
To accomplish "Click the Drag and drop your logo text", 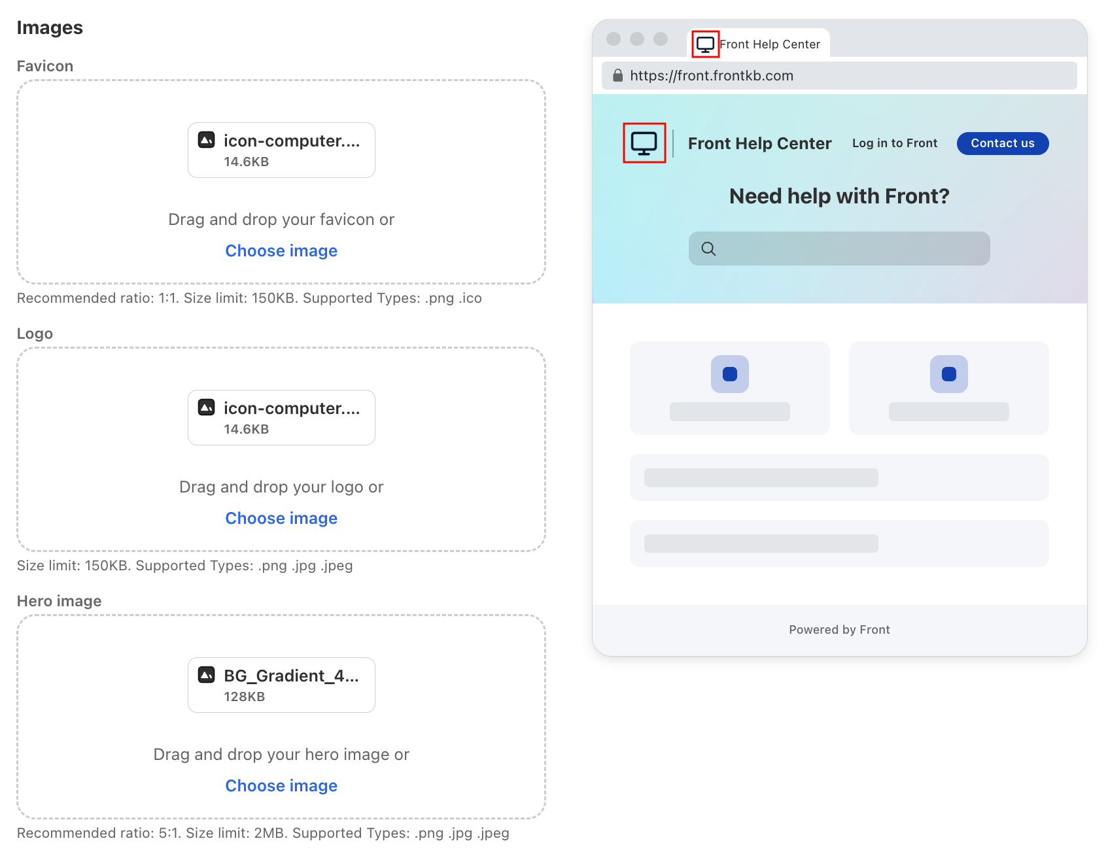I will pyautogui.click(x=281, y=487).
